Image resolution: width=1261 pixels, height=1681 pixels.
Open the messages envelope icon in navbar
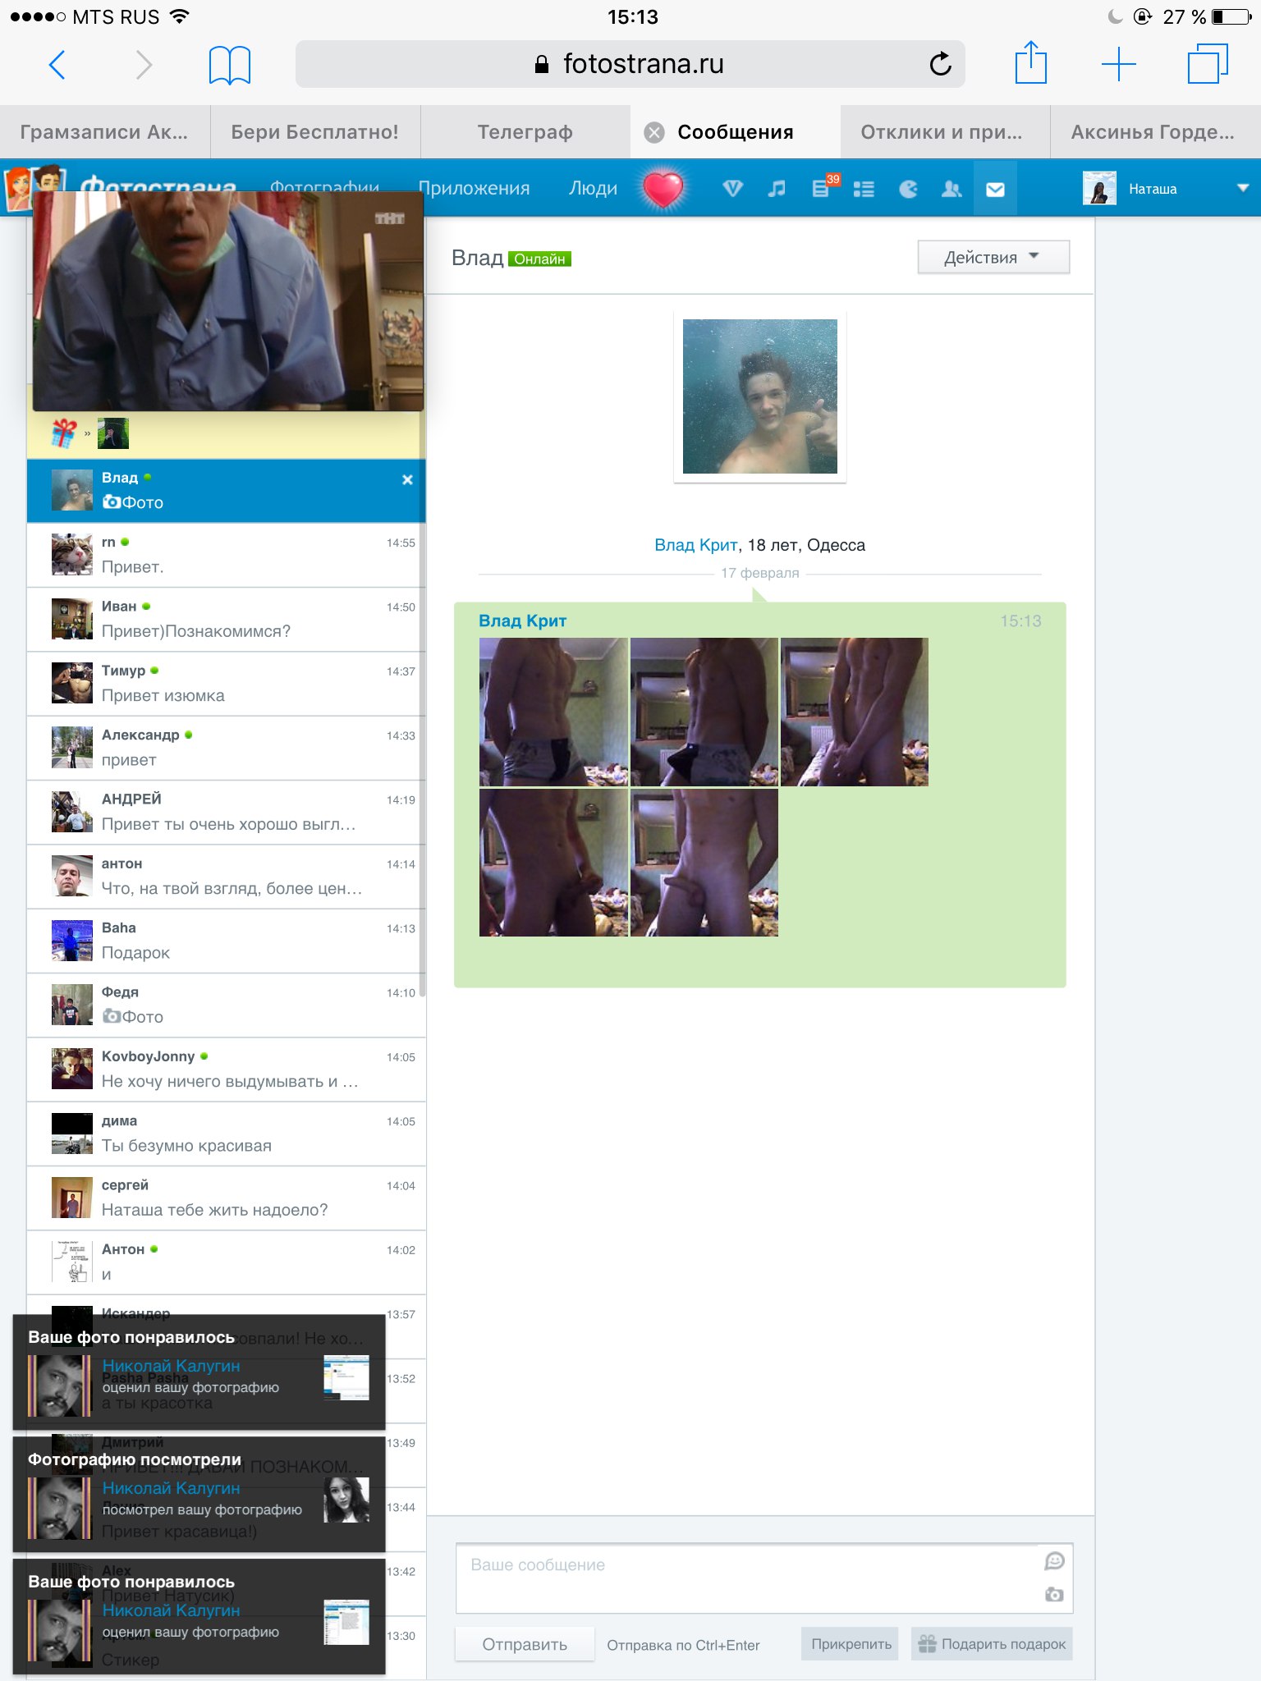coord(995,190)
